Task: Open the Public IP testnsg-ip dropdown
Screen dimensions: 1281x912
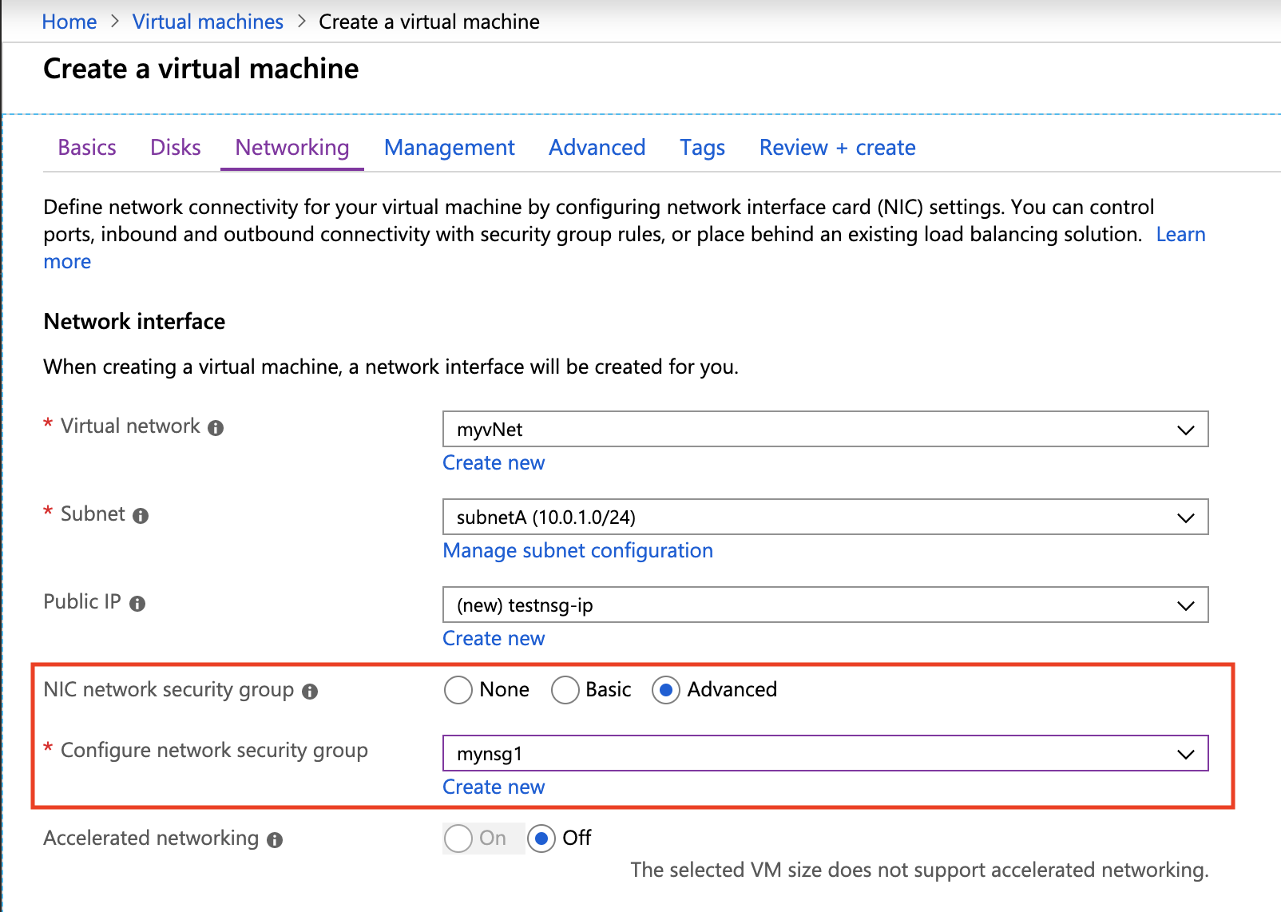Action: 825,605
